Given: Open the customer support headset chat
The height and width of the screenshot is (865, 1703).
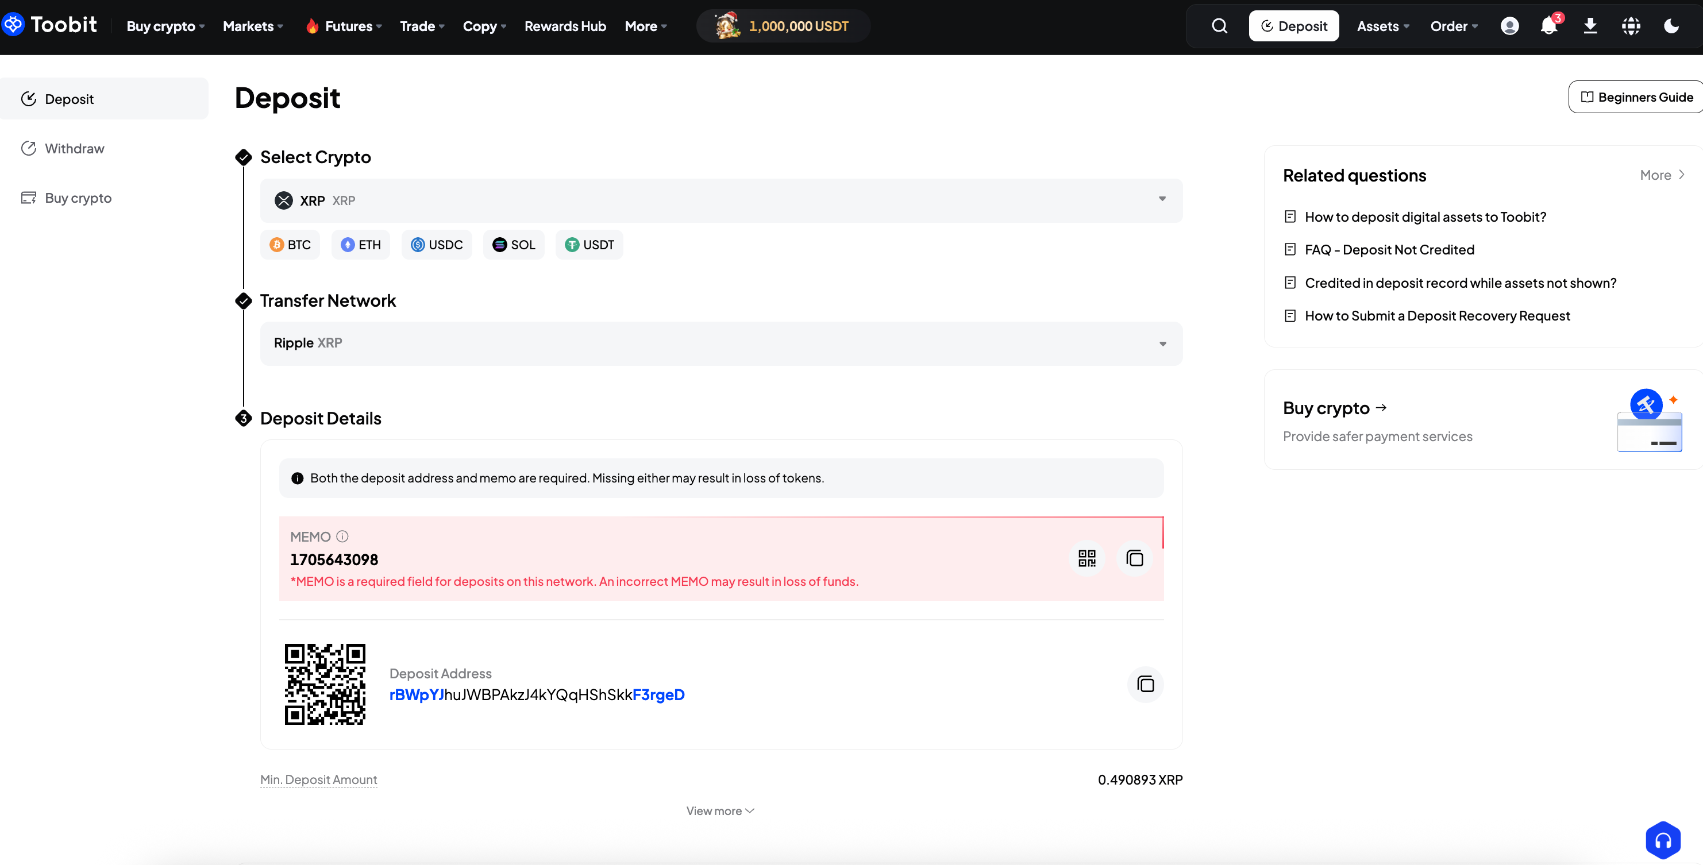Looking at the screenshot, I should click(x=1663, y=840).
